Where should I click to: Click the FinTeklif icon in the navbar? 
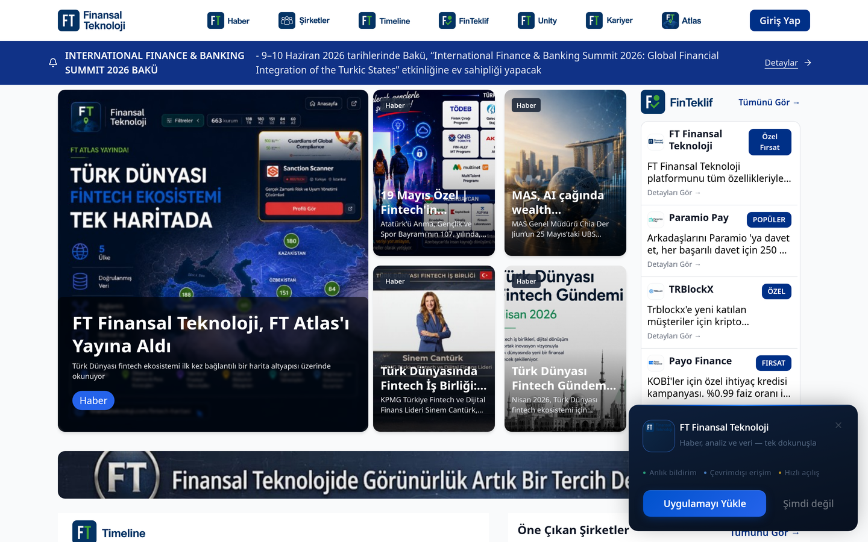coord(447,20)
